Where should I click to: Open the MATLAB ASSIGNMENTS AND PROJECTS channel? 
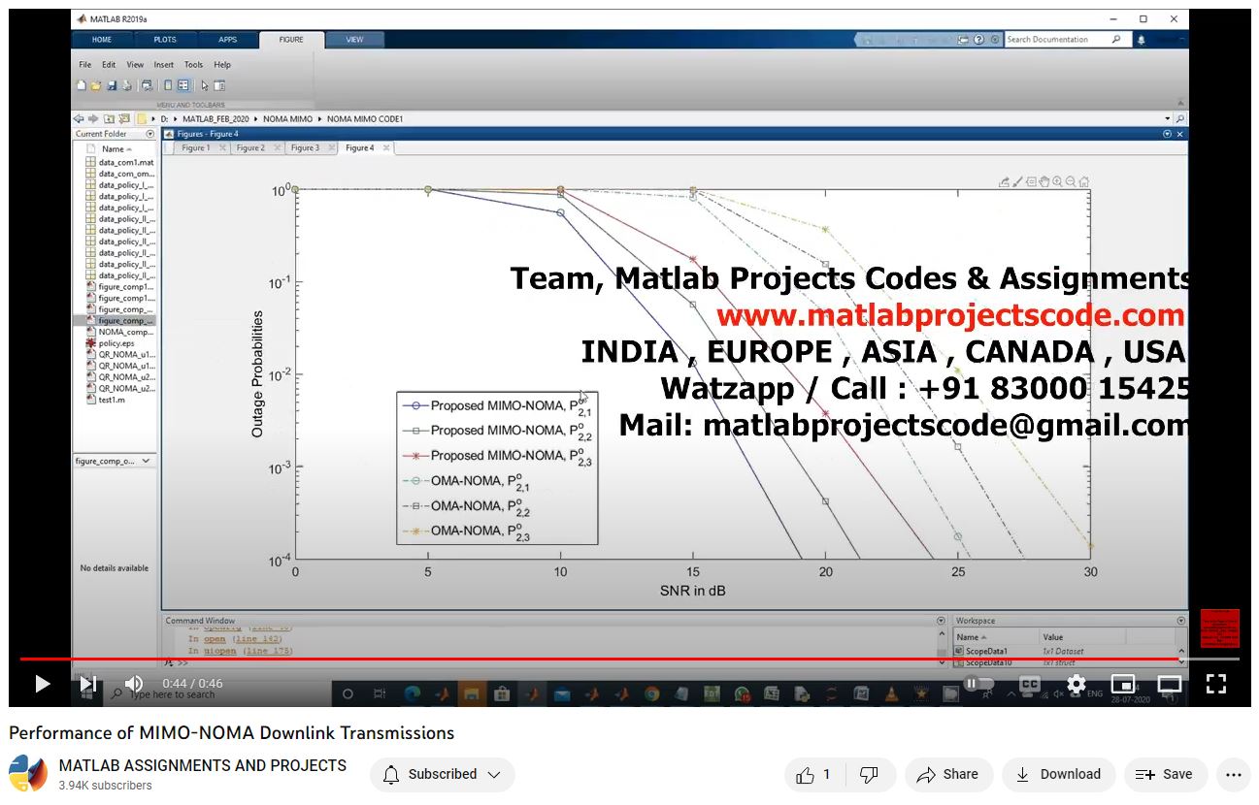(202, 765)
